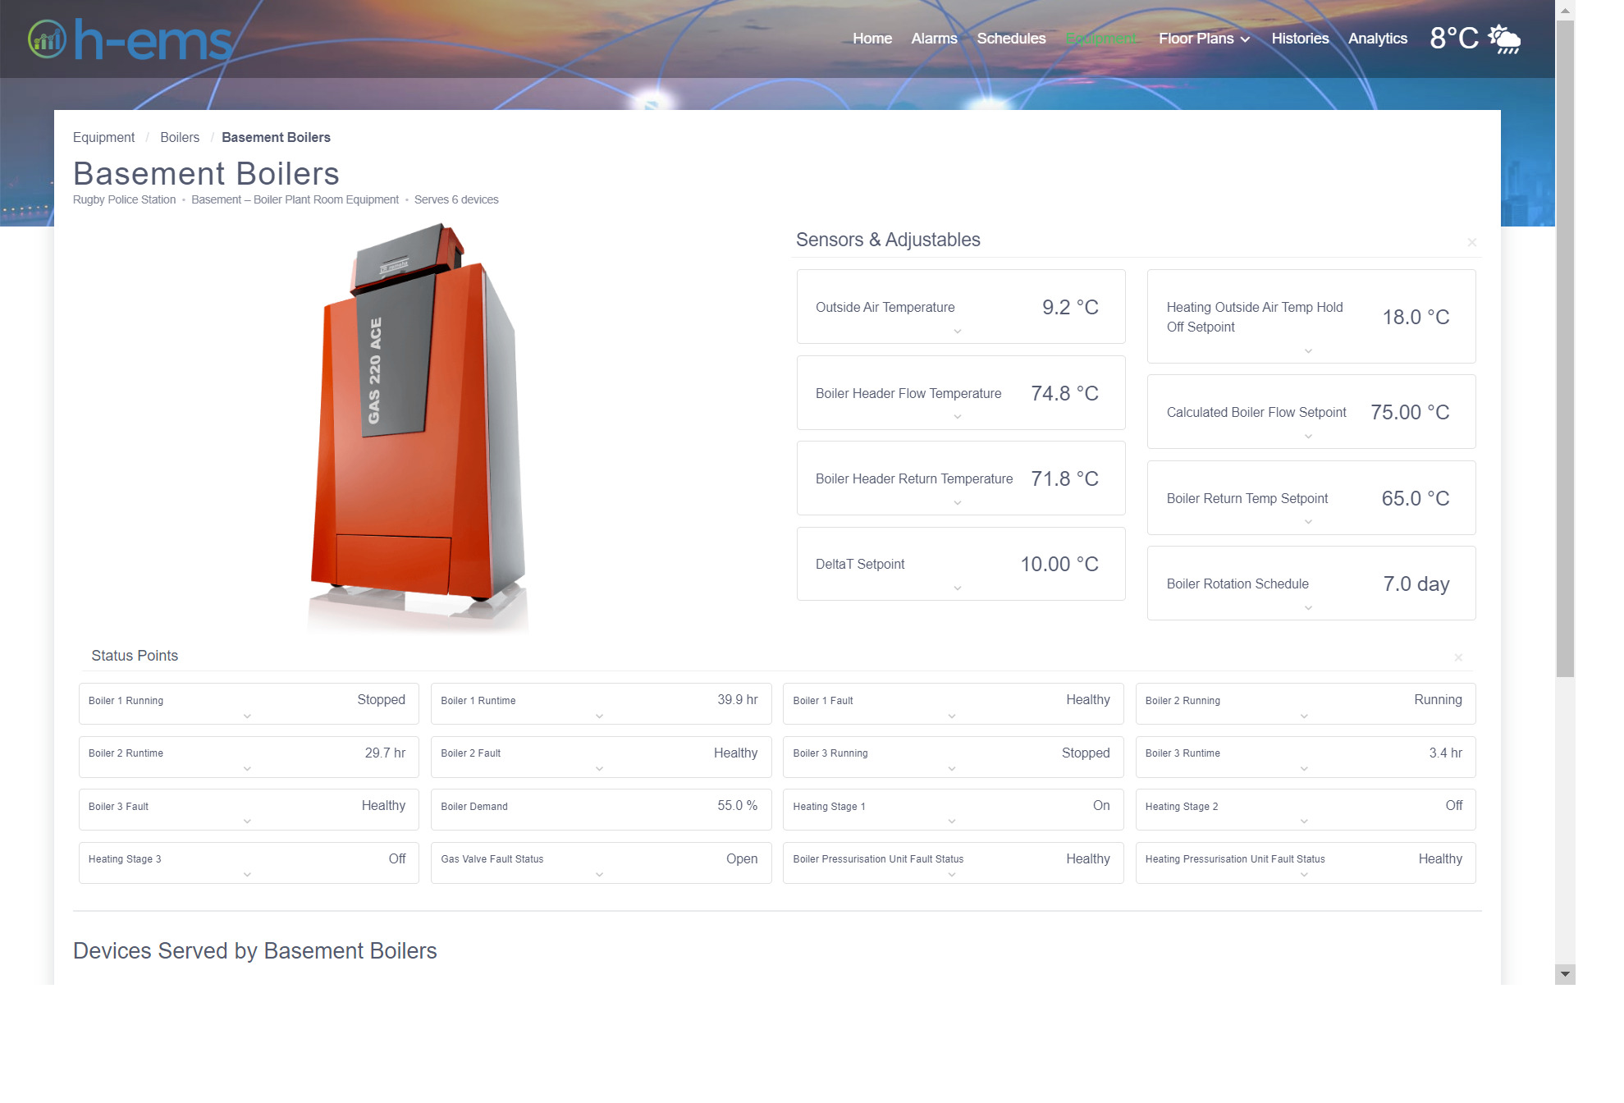Close the Status Points panel
The height and width of the screenshot is (1103, 1624).
[1457, 657]
